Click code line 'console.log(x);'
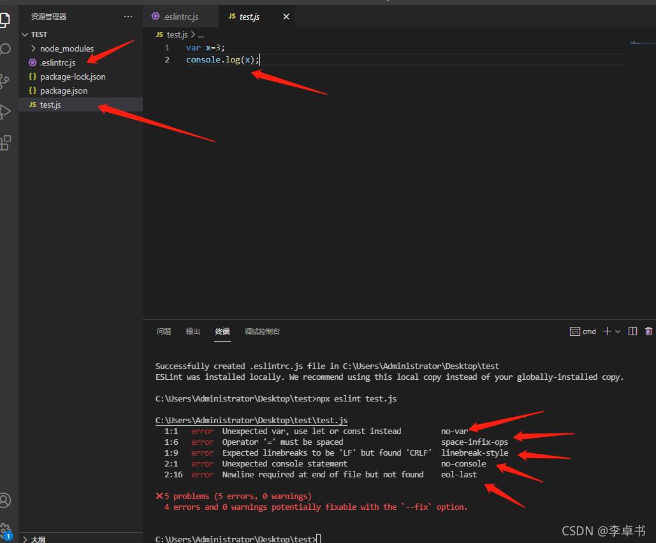 222,60
